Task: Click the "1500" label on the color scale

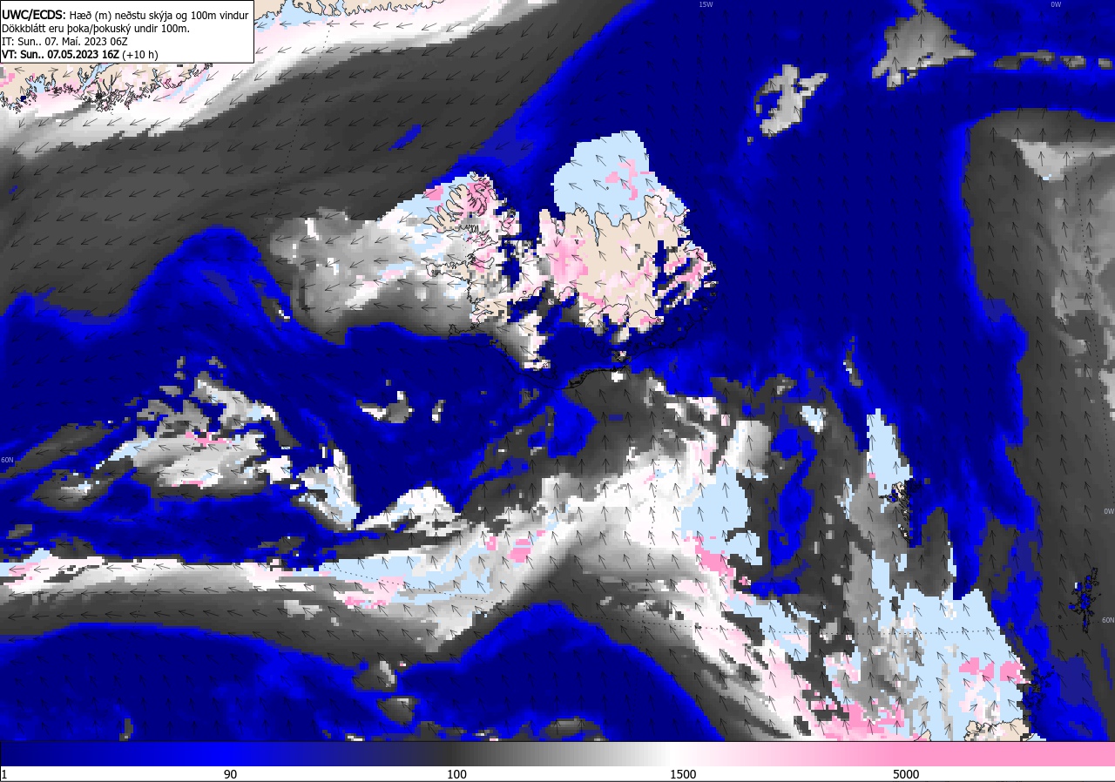Action: 683,774
